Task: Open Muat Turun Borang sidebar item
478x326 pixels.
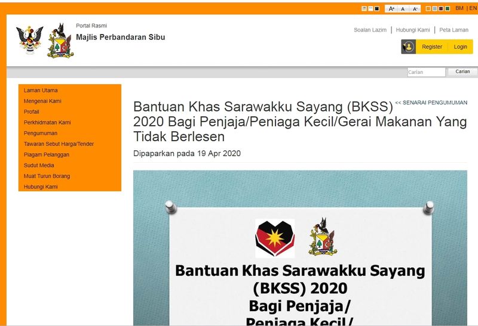Action: (x=47, y=176)
